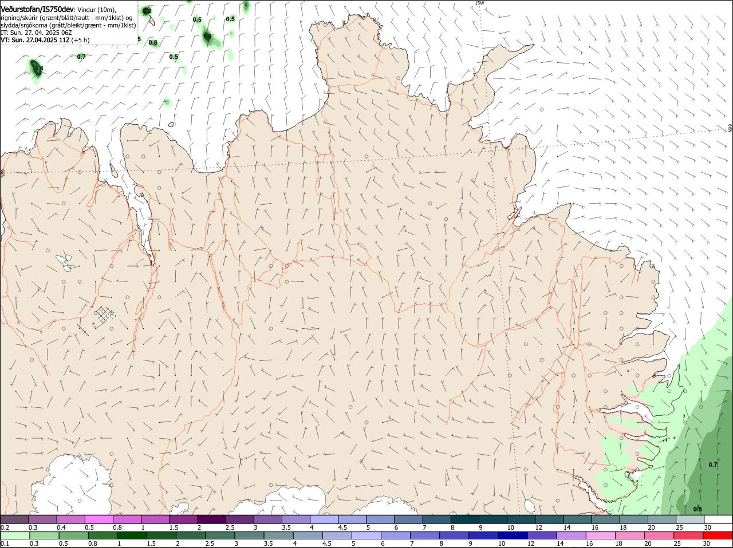The image size is (733, 548).
Task: Pick the white 30 swatch in upper legend
Action: (718, 519)
